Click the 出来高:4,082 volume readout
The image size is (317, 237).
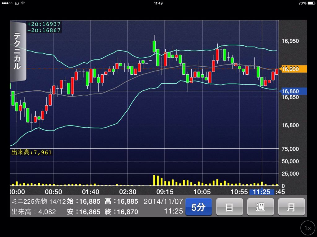click(33, 212)
